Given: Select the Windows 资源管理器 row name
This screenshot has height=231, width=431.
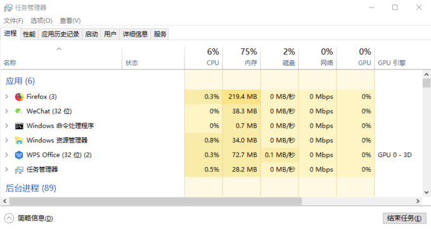Looking at the screenshot, I should click(57, 140).
